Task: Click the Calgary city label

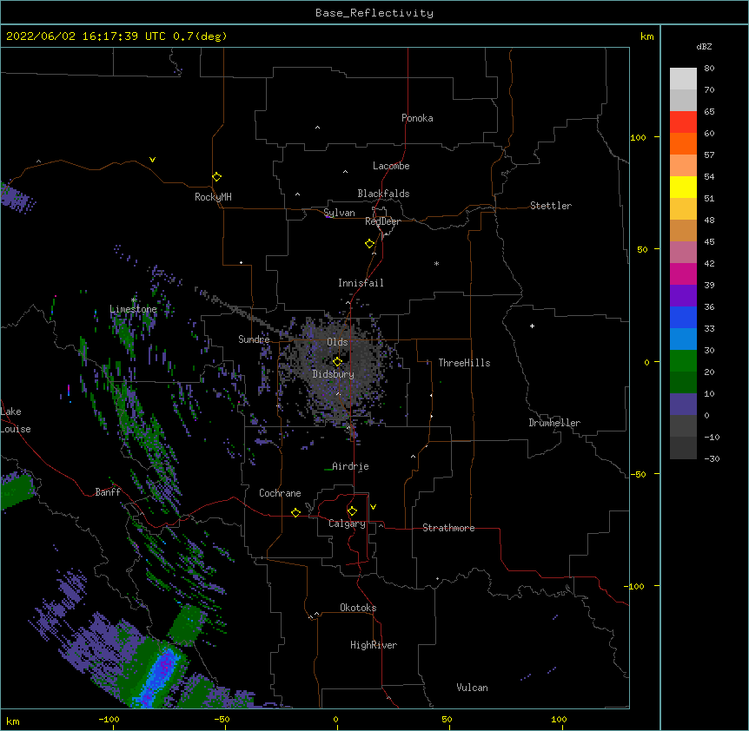Action: pyautogui.click(x=347, y=524)
